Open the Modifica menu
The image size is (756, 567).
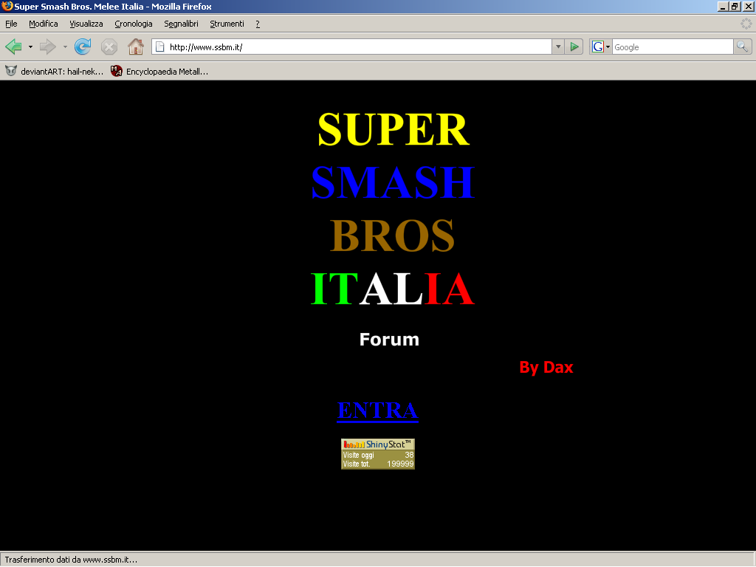pyautogui.click(x=44, y=24)
